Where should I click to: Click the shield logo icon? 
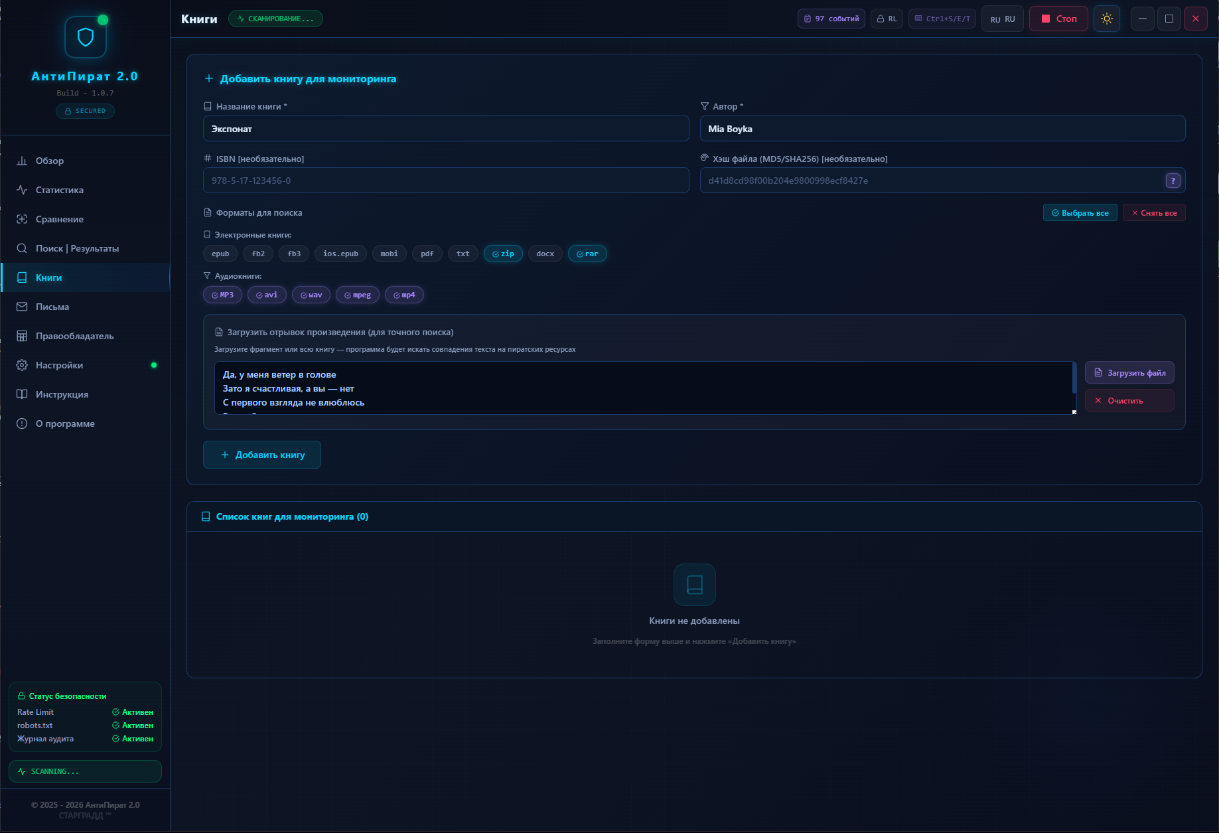click(x=86, y=37)
